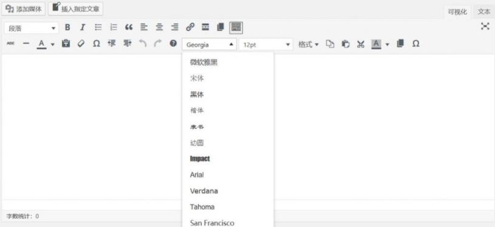Enter distraction-free fullscreen mode

[485, 27]
